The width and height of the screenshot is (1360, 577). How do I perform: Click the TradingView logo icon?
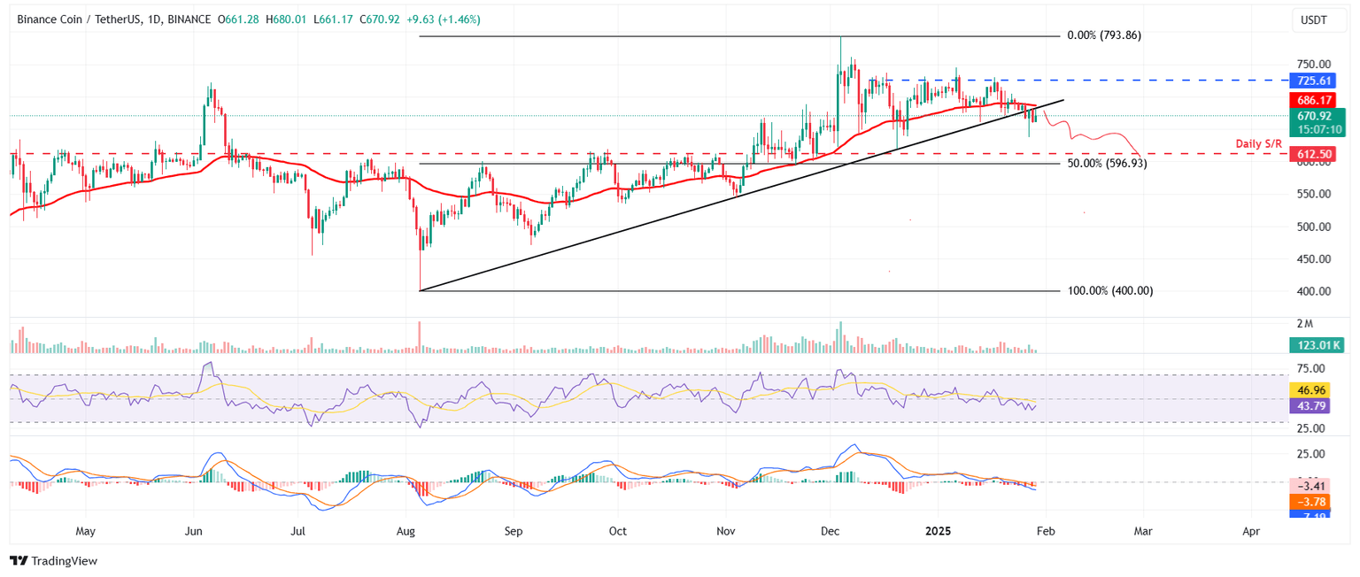pos(19,561)
